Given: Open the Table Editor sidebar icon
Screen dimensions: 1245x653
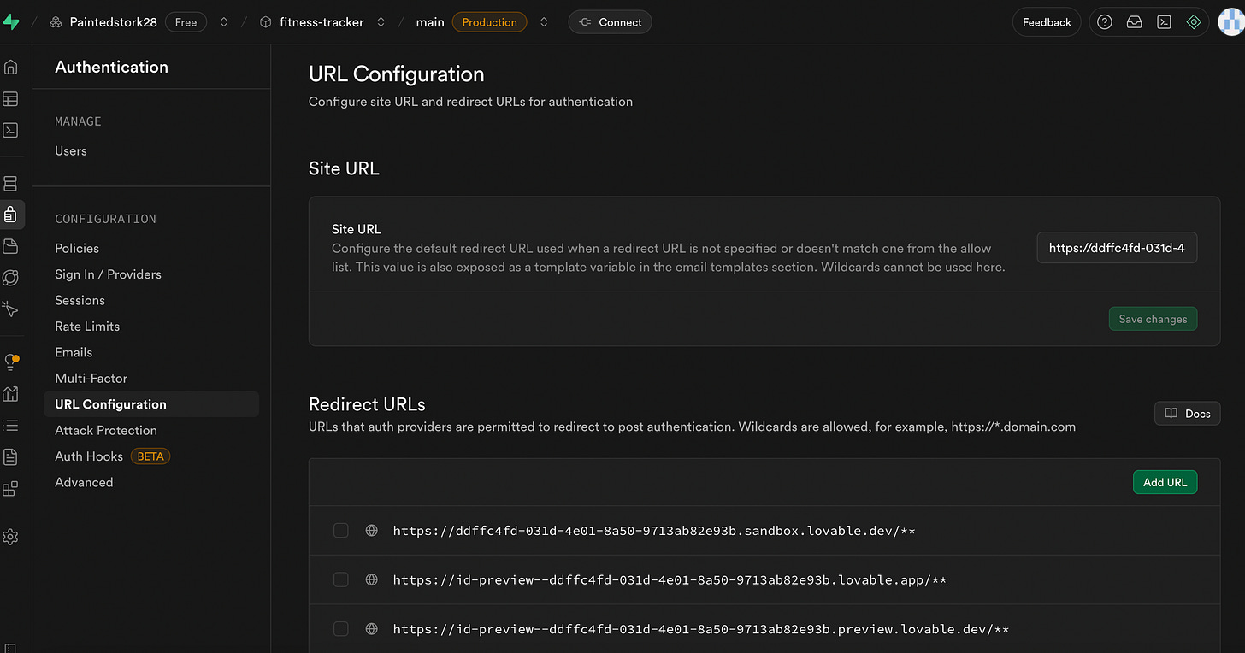Looking at the screenshot, I should coord(10,99).
